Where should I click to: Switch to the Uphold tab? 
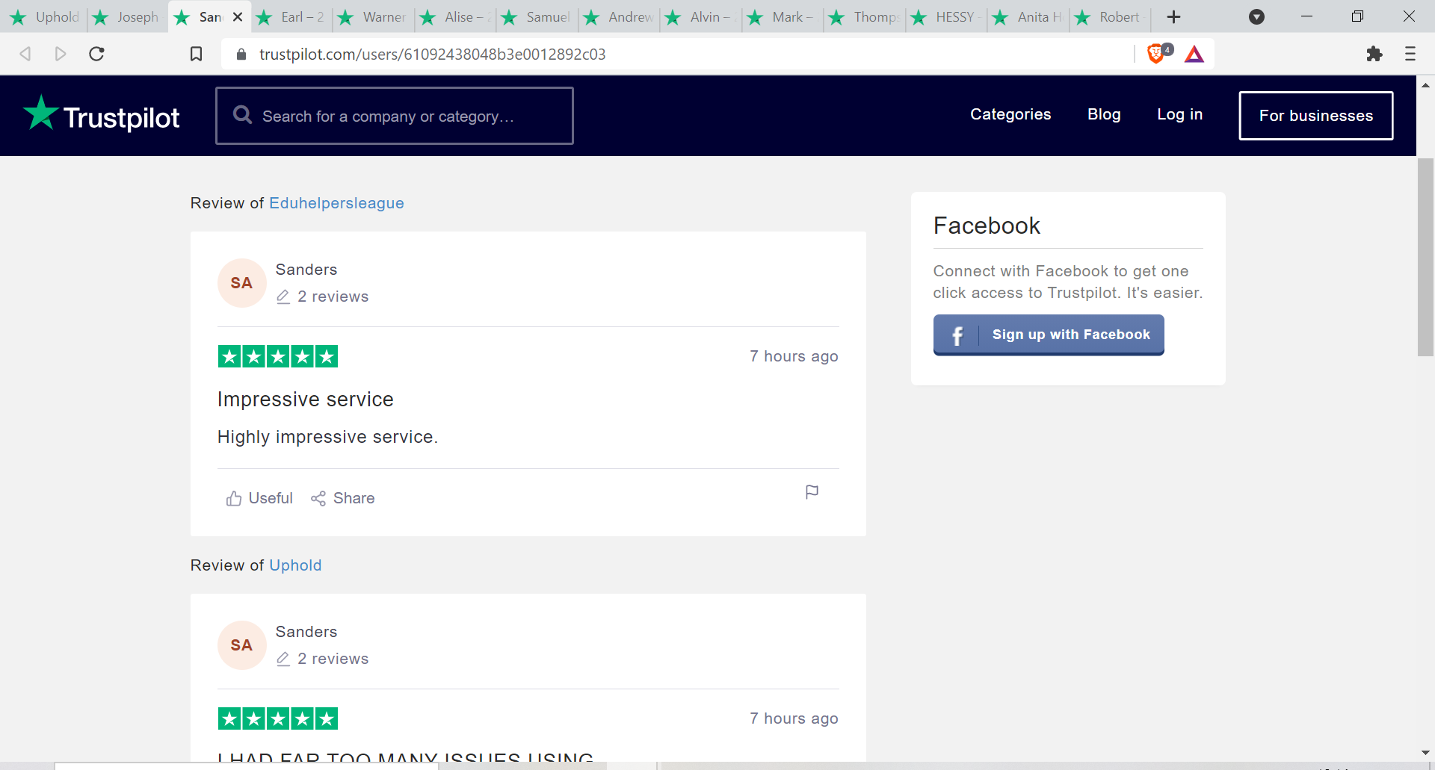coord(46,16)
